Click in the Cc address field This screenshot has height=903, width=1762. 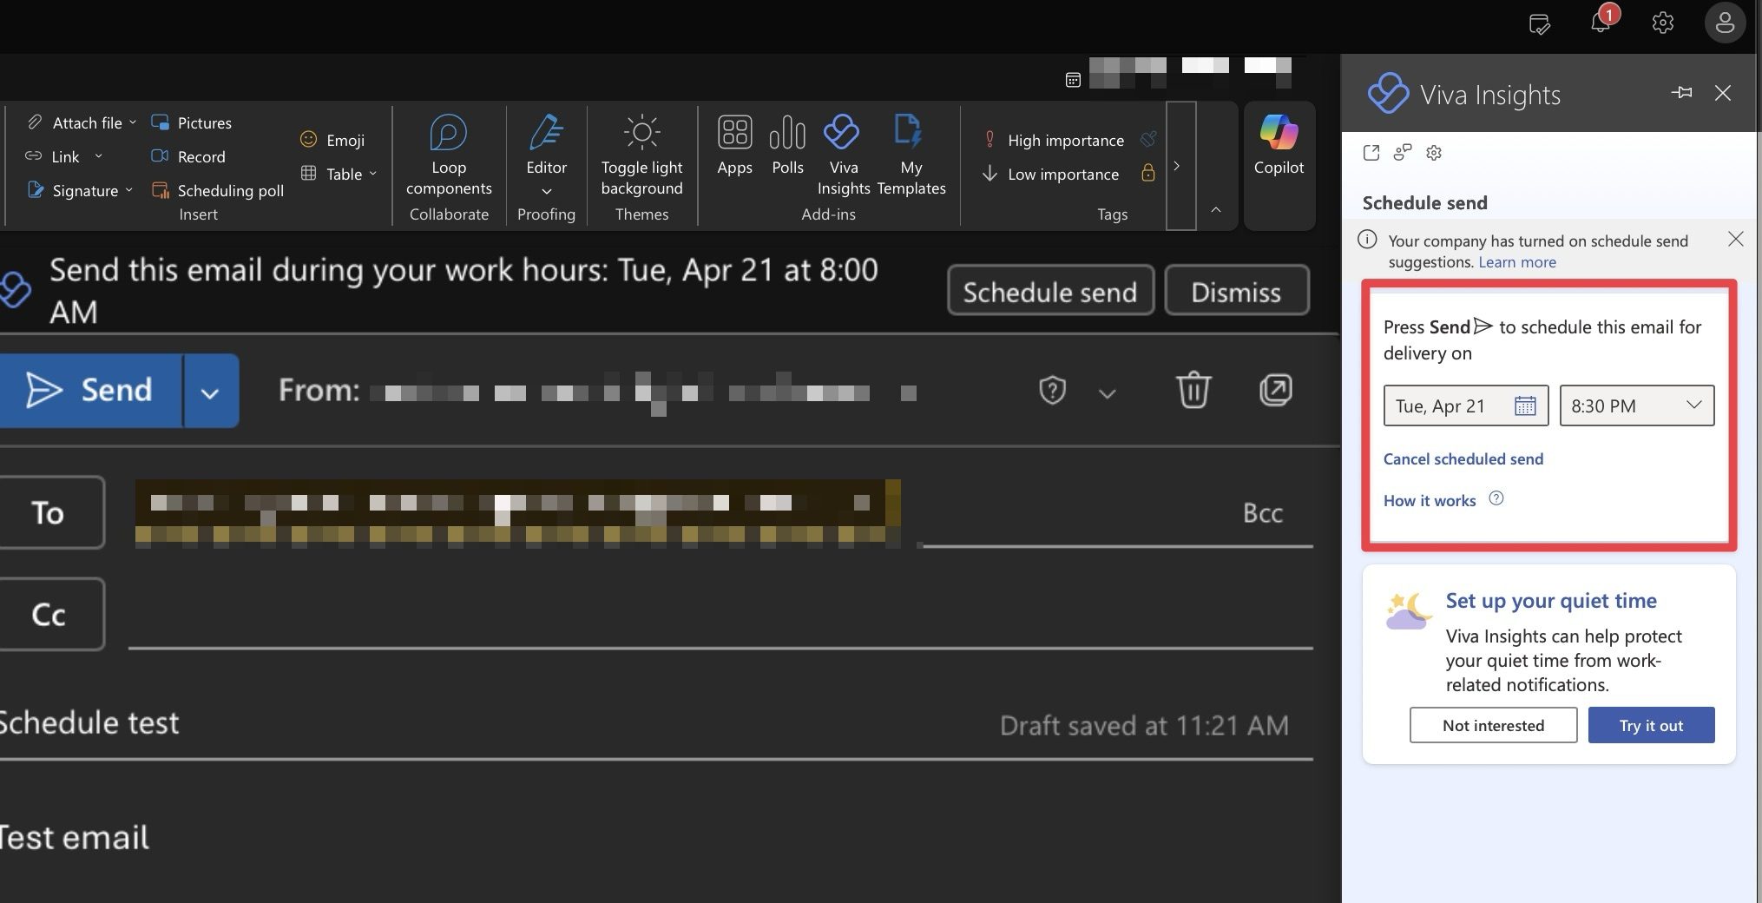(720, 614)
